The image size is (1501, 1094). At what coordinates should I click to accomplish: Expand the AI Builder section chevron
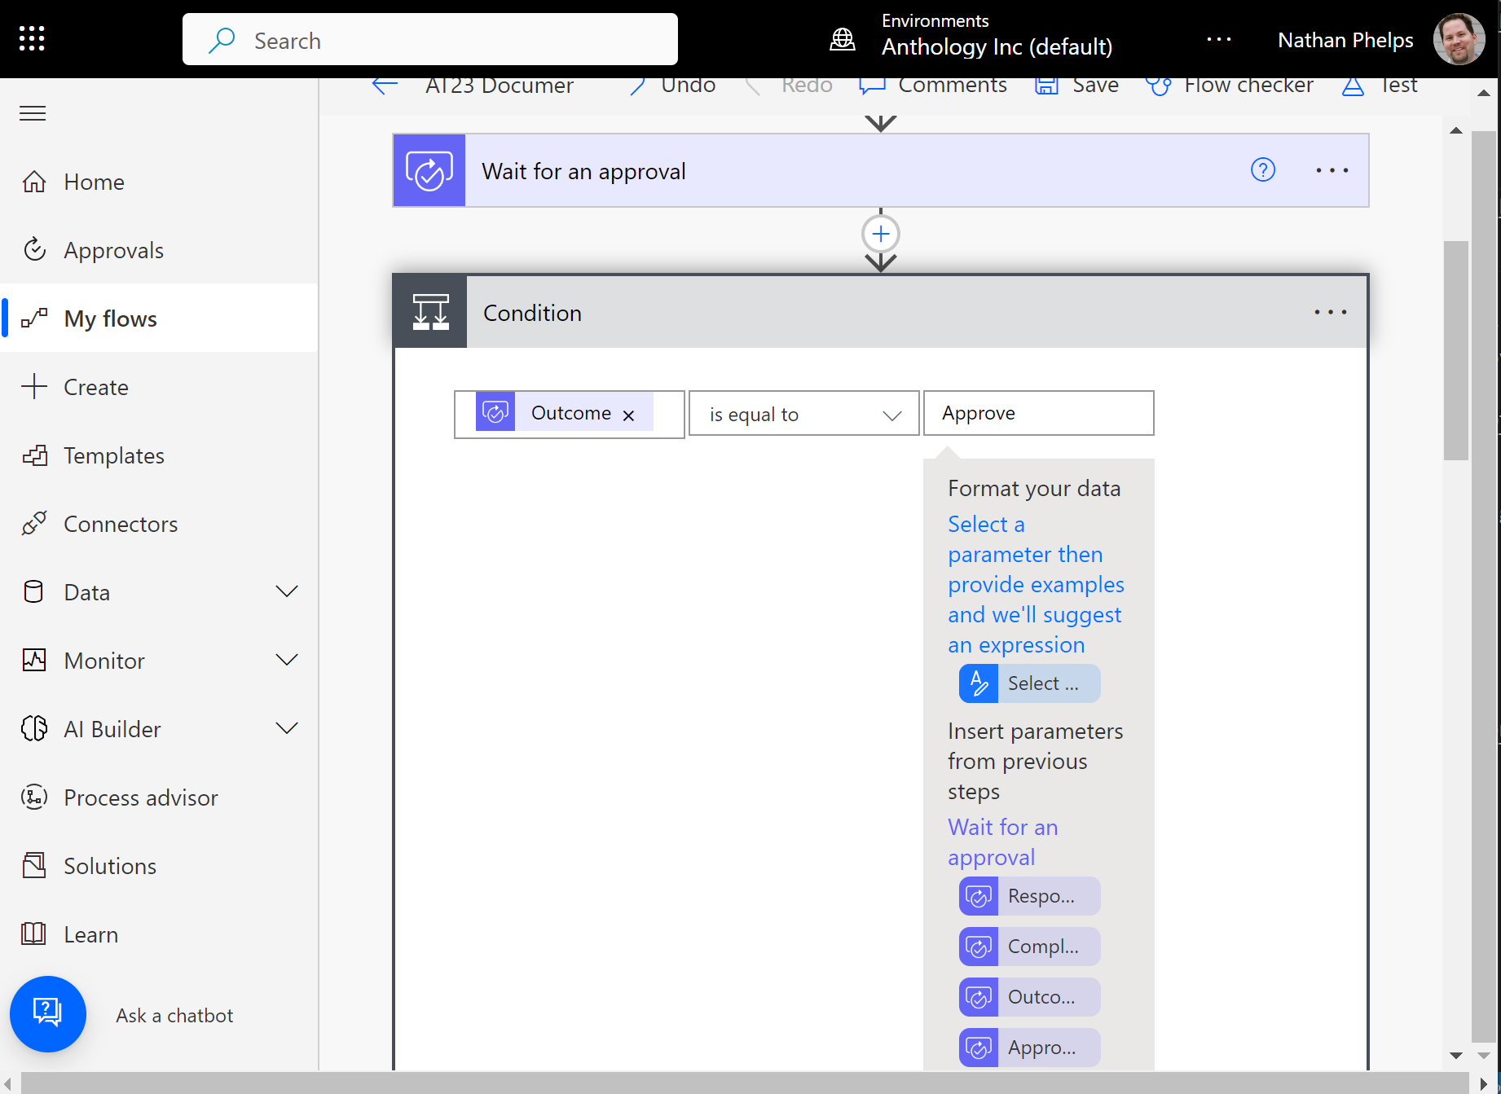tap(287, 728)
